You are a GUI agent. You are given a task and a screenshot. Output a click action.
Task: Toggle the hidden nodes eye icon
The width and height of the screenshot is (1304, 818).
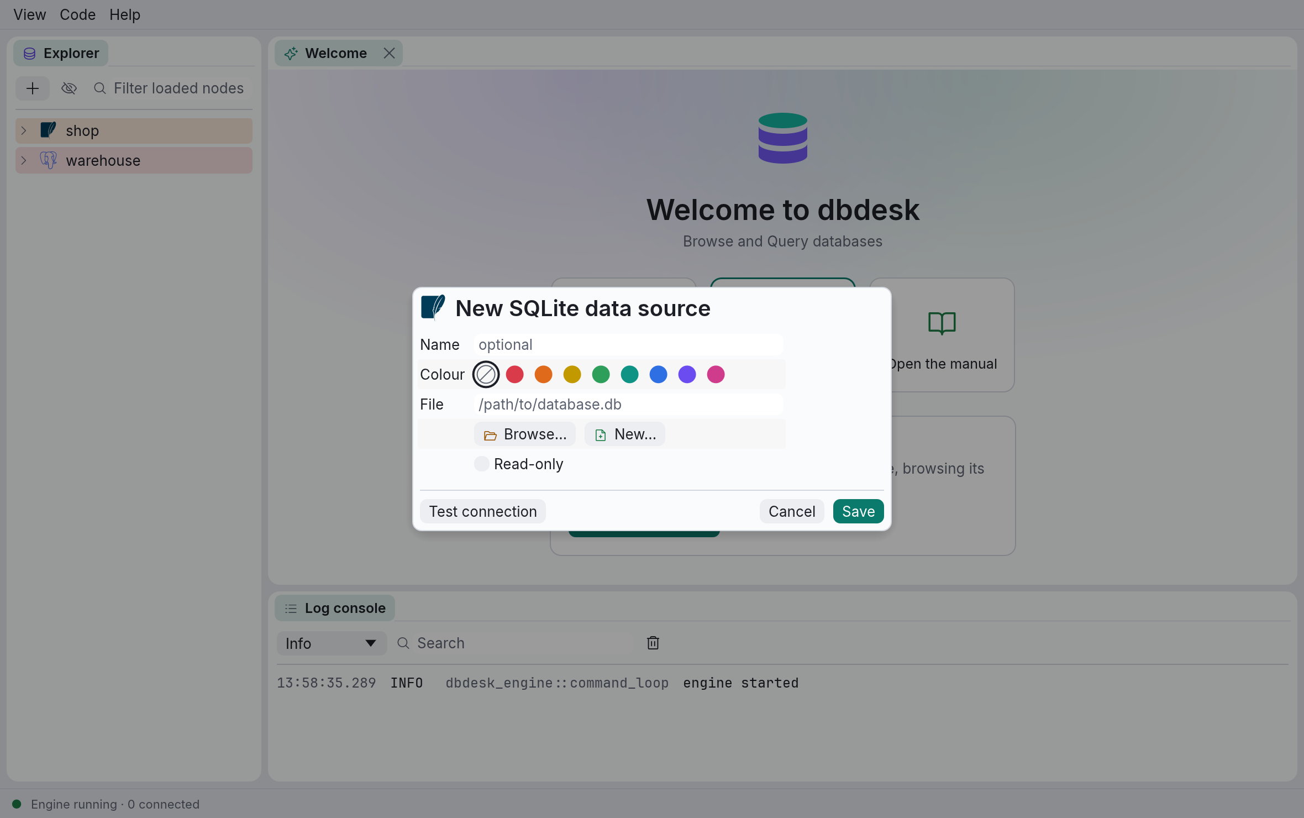tap(69, 88)
